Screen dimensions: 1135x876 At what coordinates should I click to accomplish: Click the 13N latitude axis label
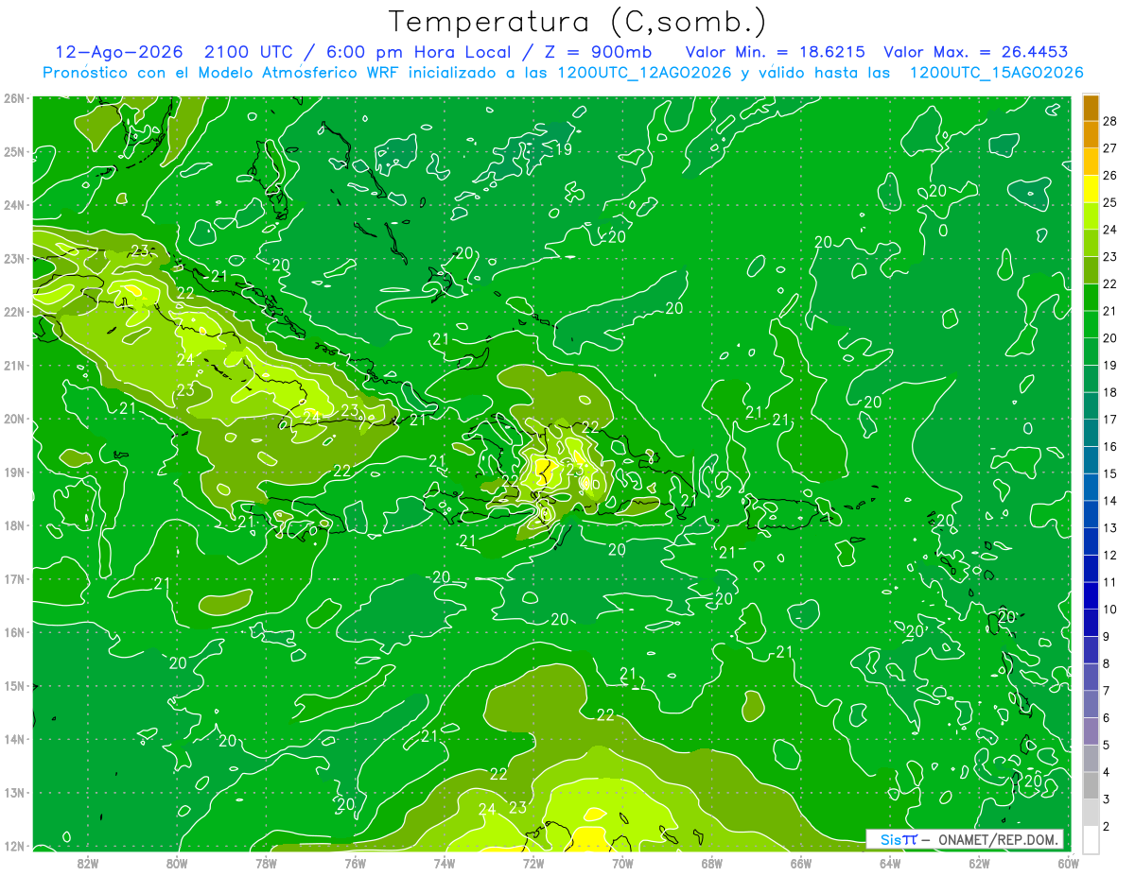click(x=13, y=792)
